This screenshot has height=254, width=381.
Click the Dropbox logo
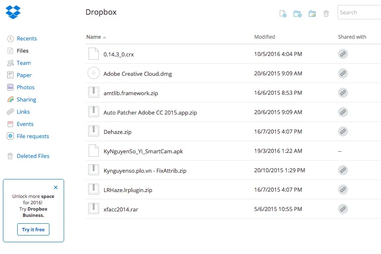13,11
